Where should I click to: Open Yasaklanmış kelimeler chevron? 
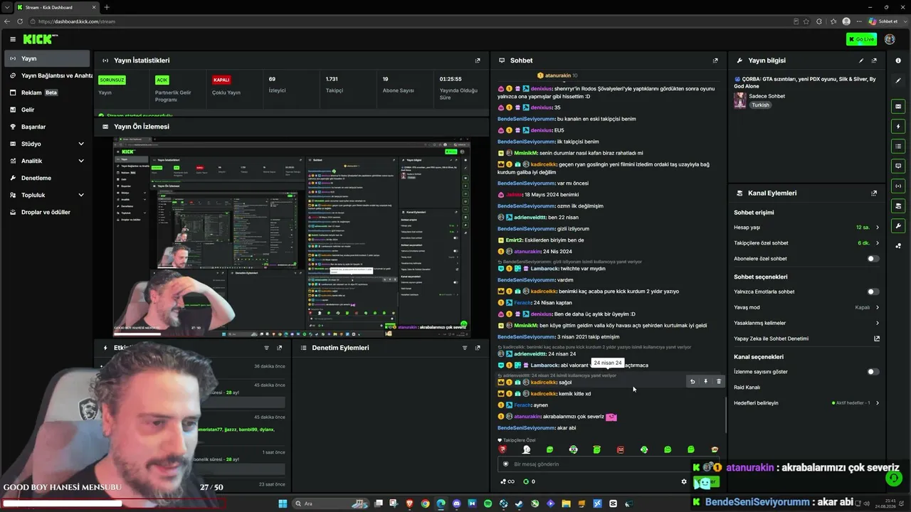click(x=877, y=323)
